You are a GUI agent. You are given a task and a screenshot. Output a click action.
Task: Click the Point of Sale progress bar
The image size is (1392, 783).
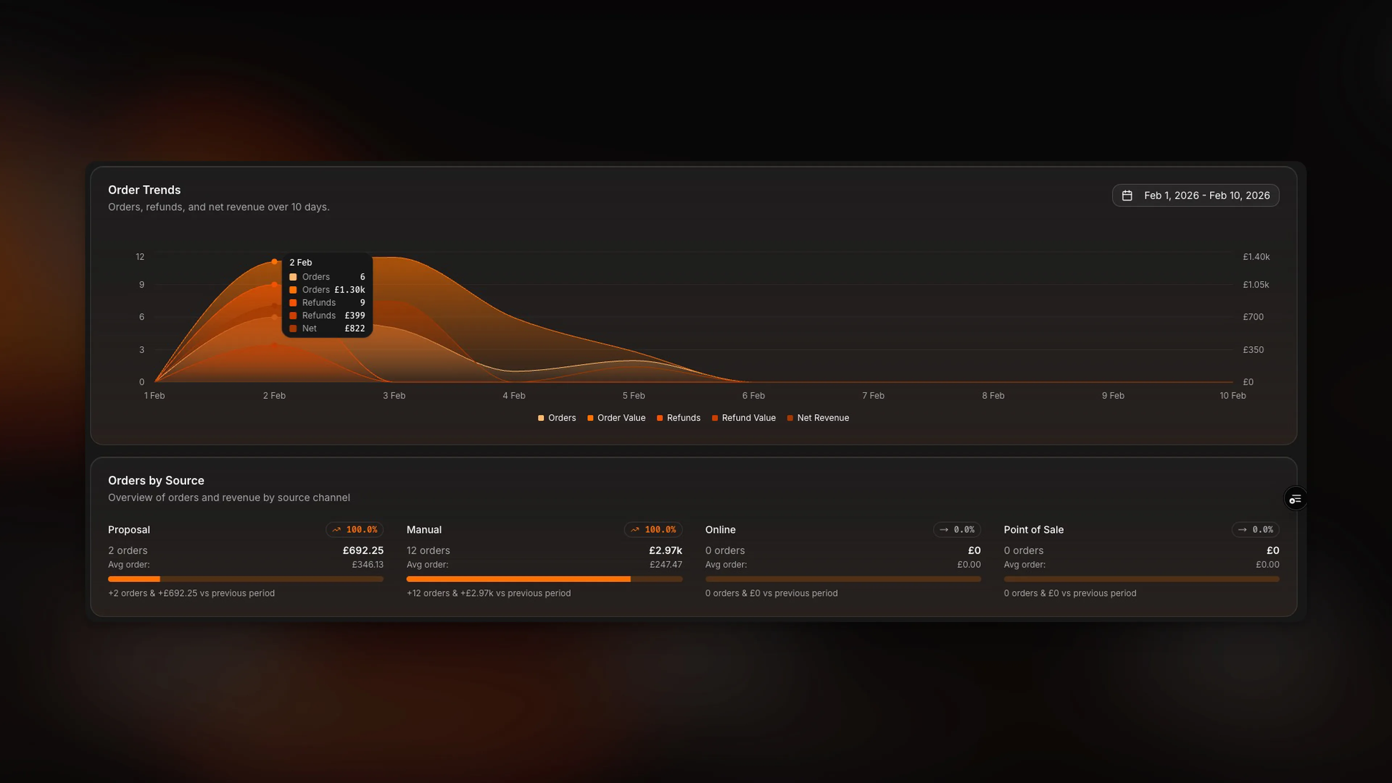coord(1141,579)
